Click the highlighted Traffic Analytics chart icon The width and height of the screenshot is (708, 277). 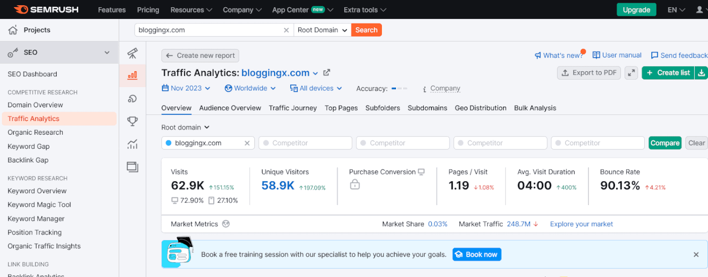132,75
